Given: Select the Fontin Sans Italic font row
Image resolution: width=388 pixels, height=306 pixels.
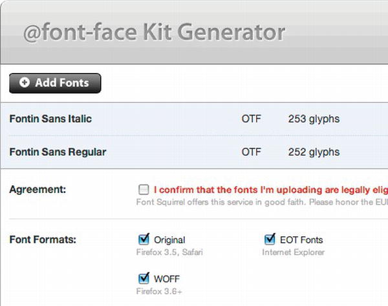Looking at the screenshot, I should [x=50, y=119].
